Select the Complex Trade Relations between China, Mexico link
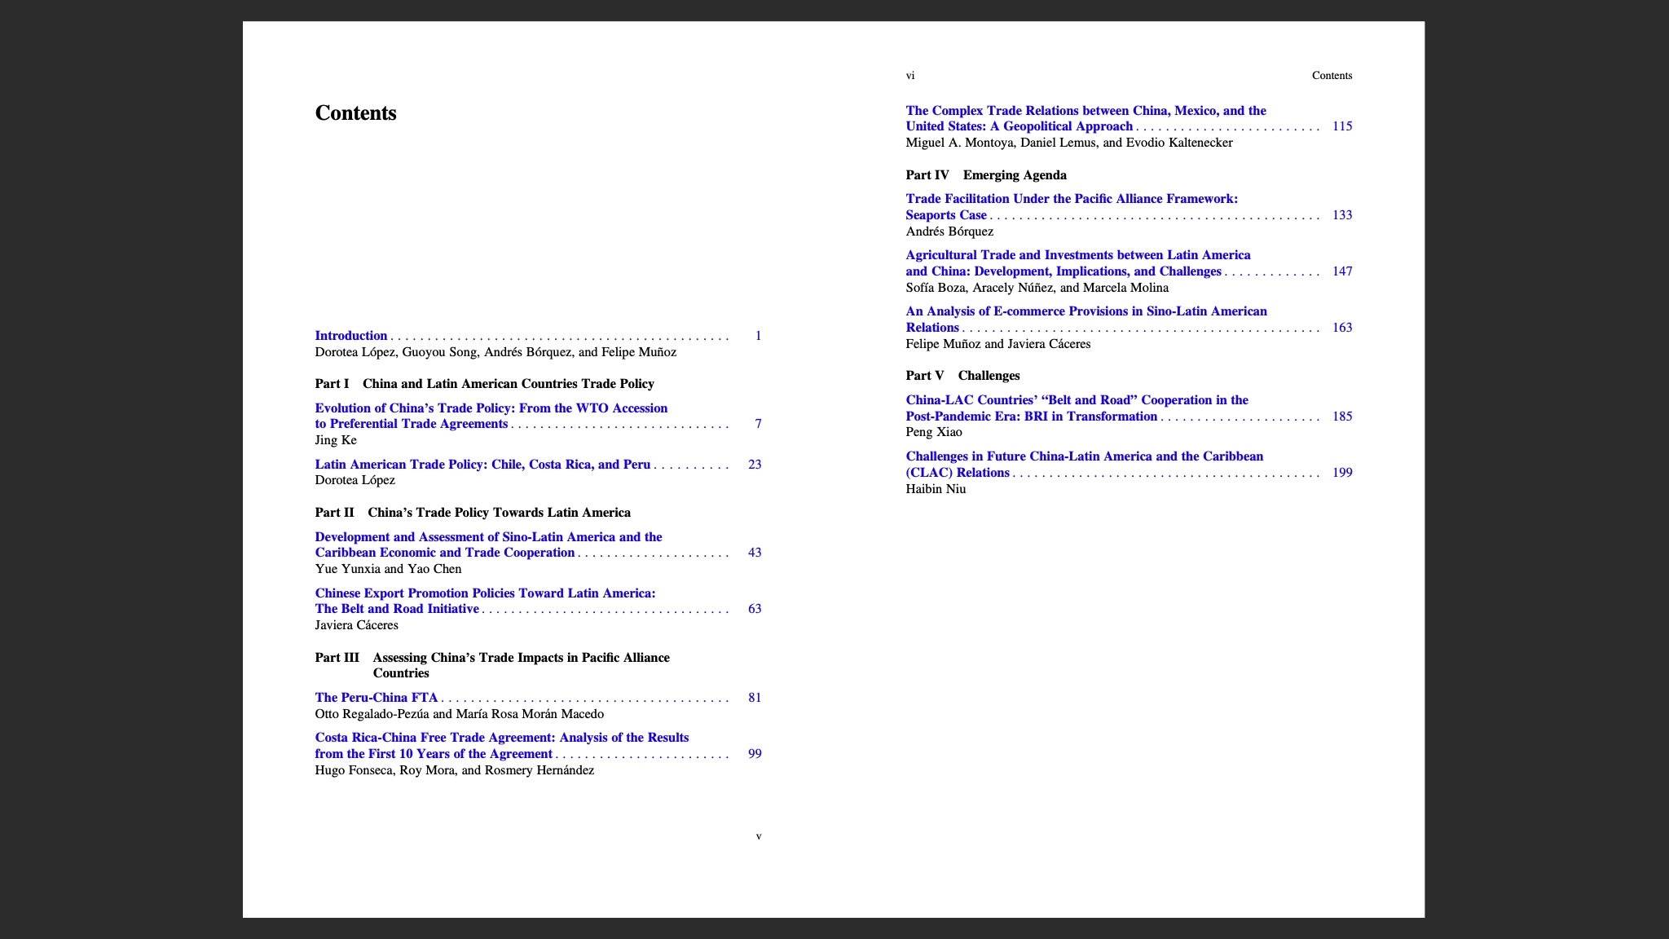 click(1084, 118)
